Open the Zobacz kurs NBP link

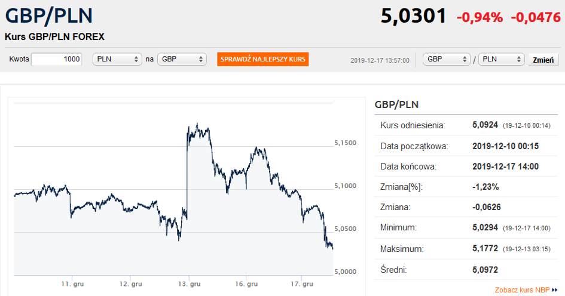pos(522,290)
